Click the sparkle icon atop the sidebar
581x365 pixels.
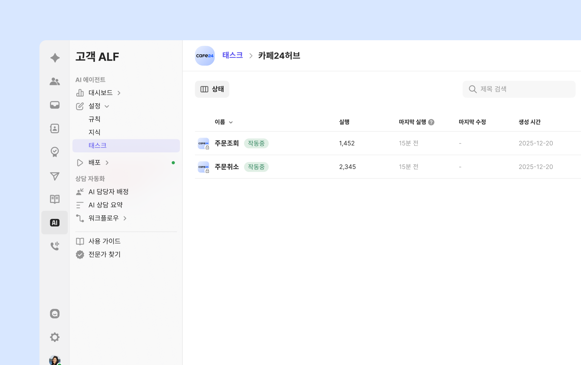(x=55, y=58)
